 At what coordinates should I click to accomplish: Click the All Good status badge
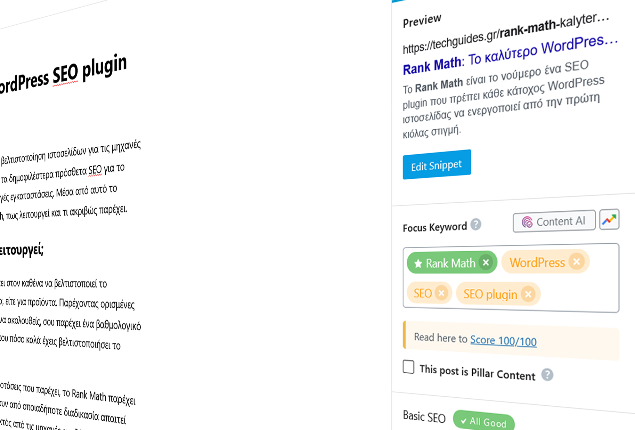(x=483, y=422)
